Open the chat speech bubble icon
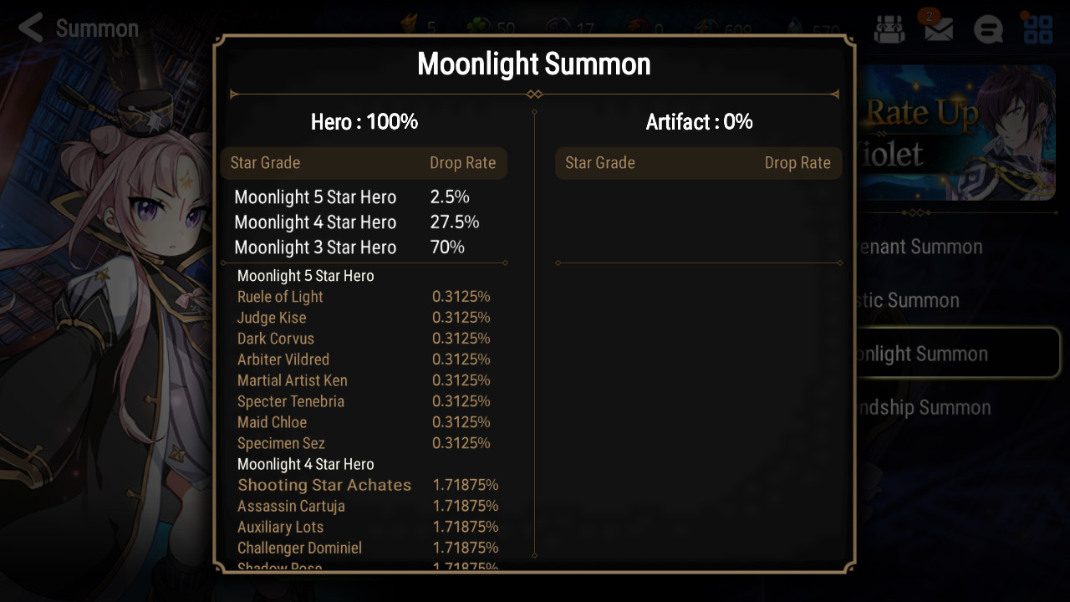The height and width of the screenshot is (602, 1070). 988,30
